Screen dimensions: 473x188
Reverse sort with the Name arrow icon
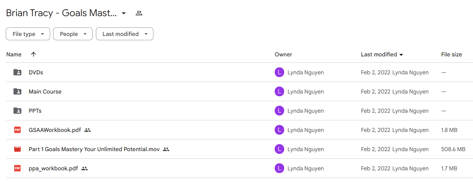[34, 54]
